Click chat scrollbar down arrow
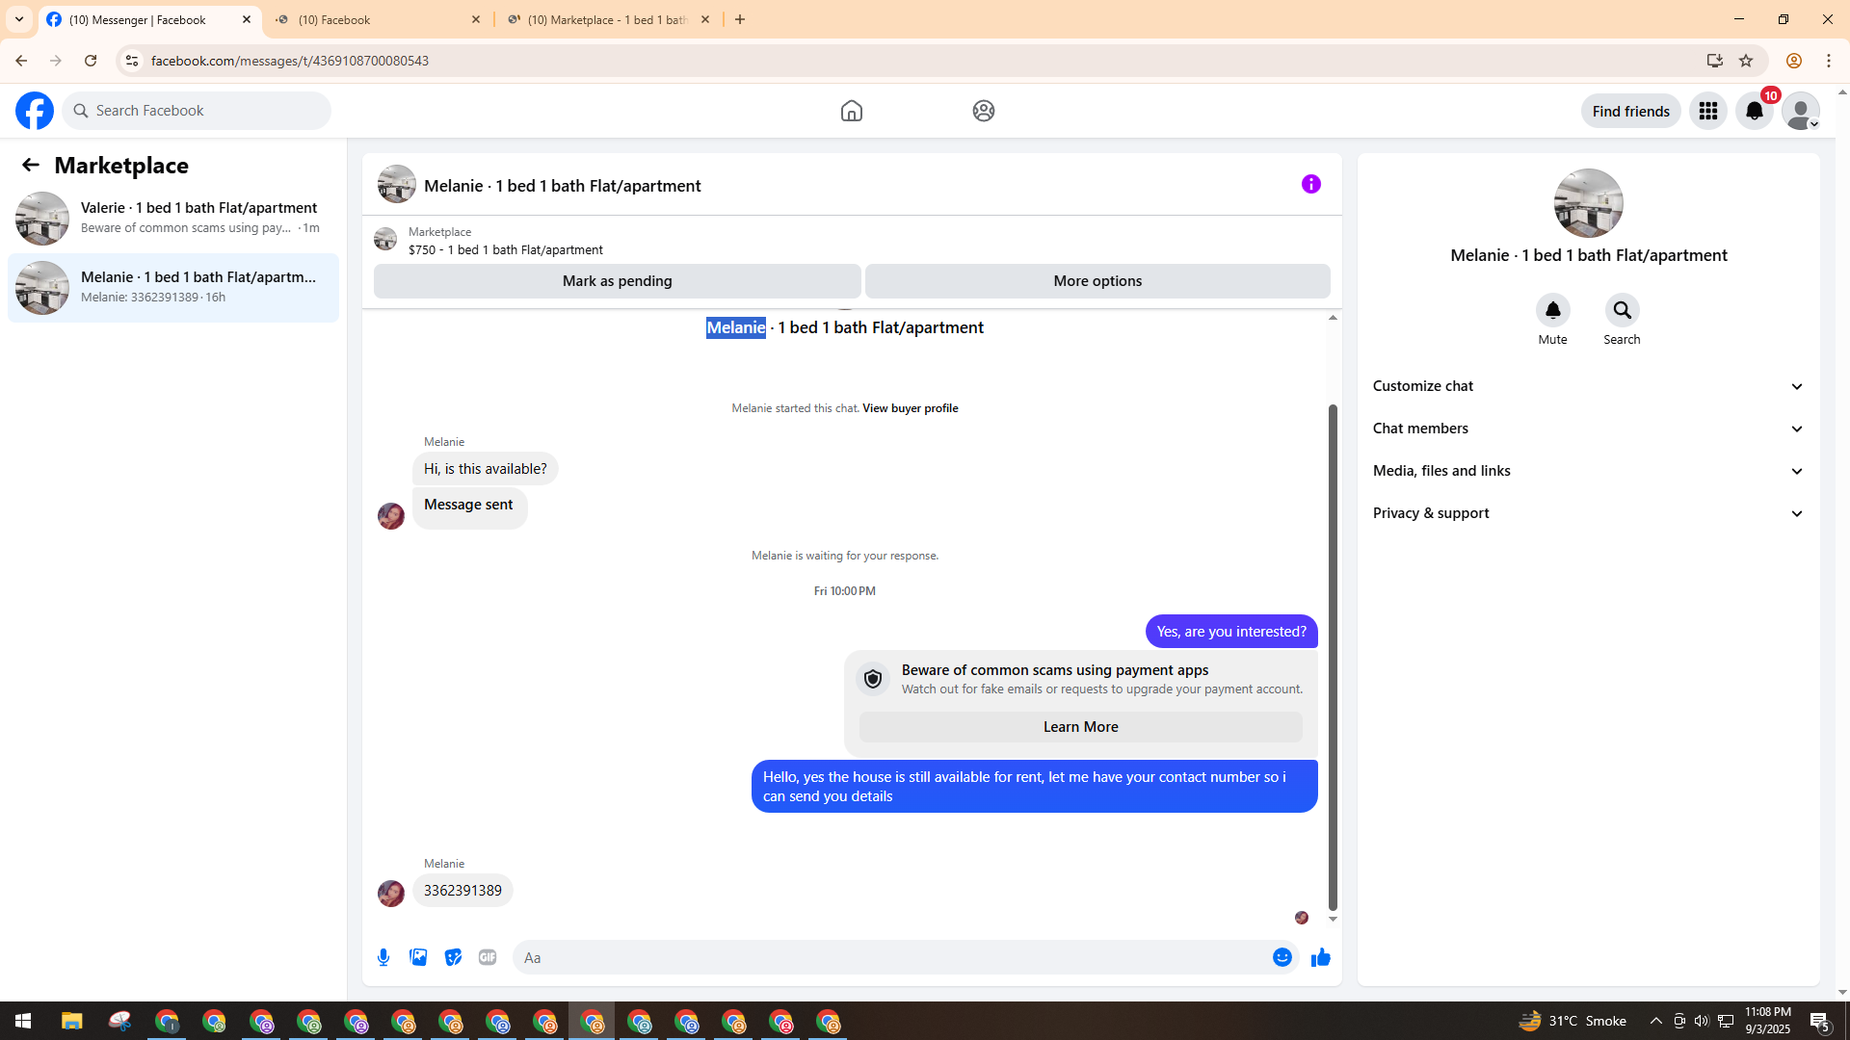Image resolution: width=1850 pixels, height=1040 pixels. (1333, 920)
